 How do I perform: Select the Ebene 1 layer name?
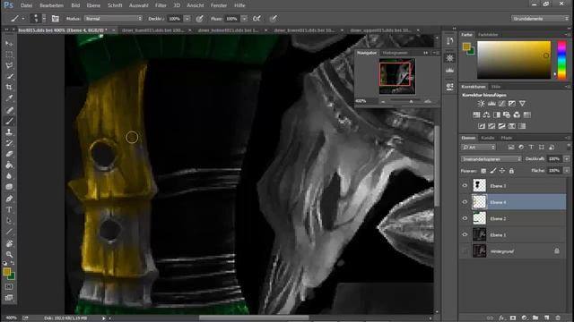[x=498, y=235]
